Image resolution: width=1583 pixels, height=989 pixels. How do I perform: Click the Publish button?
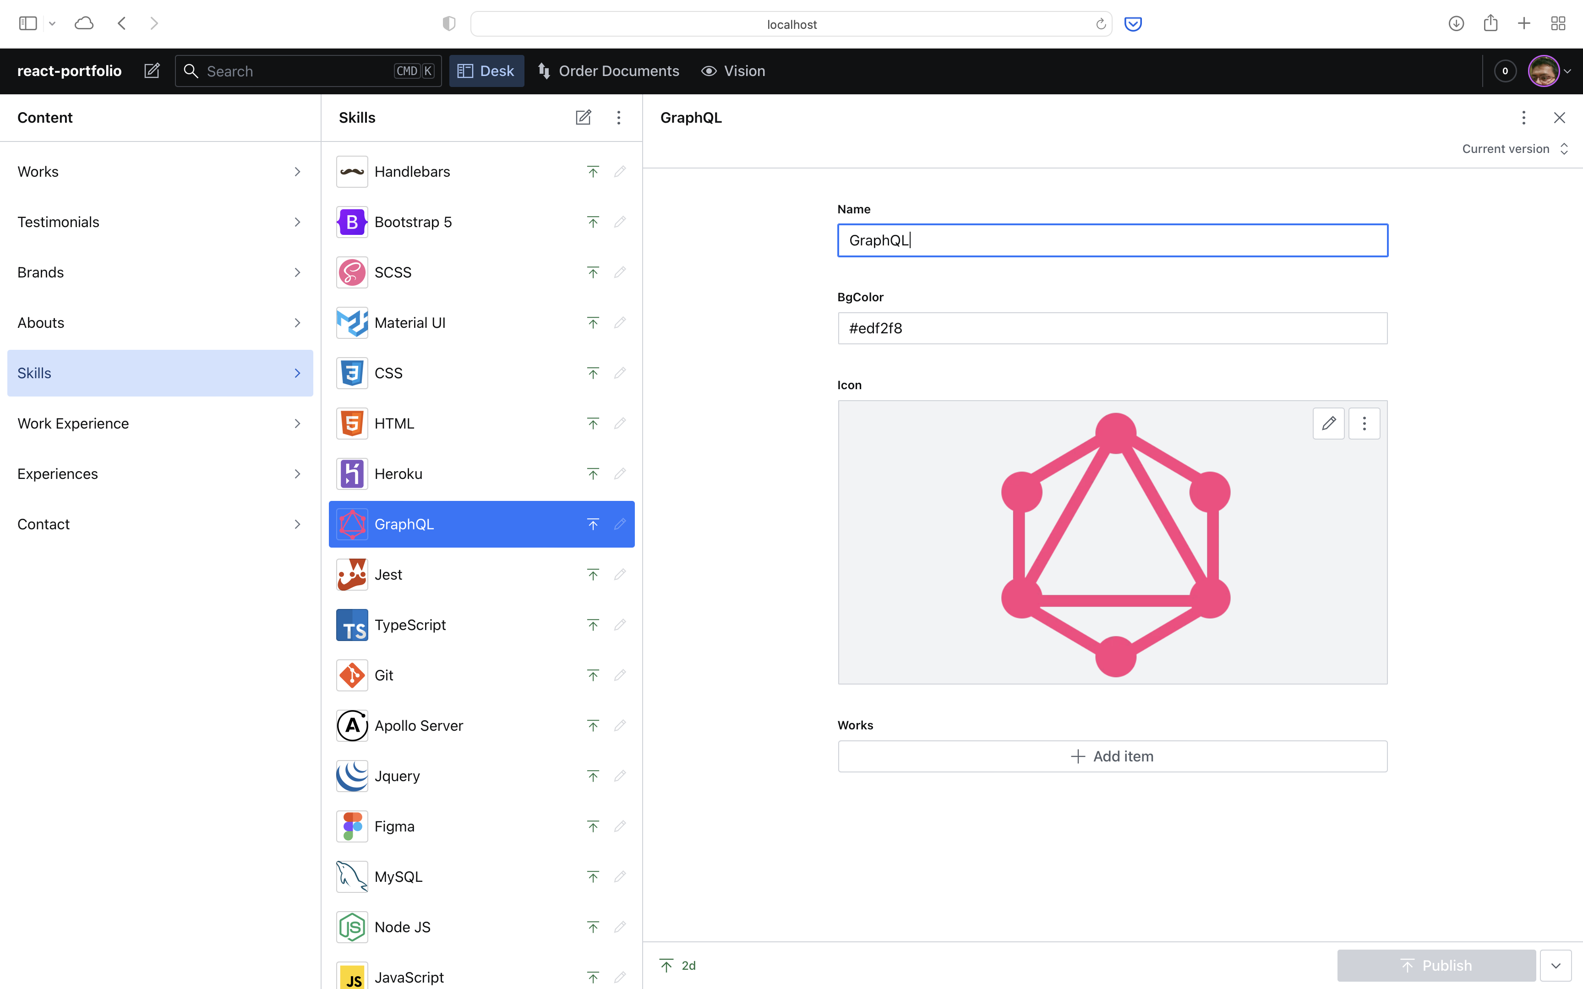1436,965
